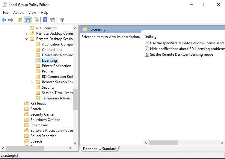Select the Extended tab
The image size is (225, 159).
point(90,149)
